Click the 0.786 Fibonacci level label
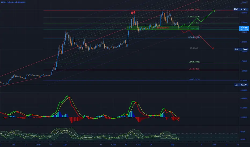 point(194,37)
